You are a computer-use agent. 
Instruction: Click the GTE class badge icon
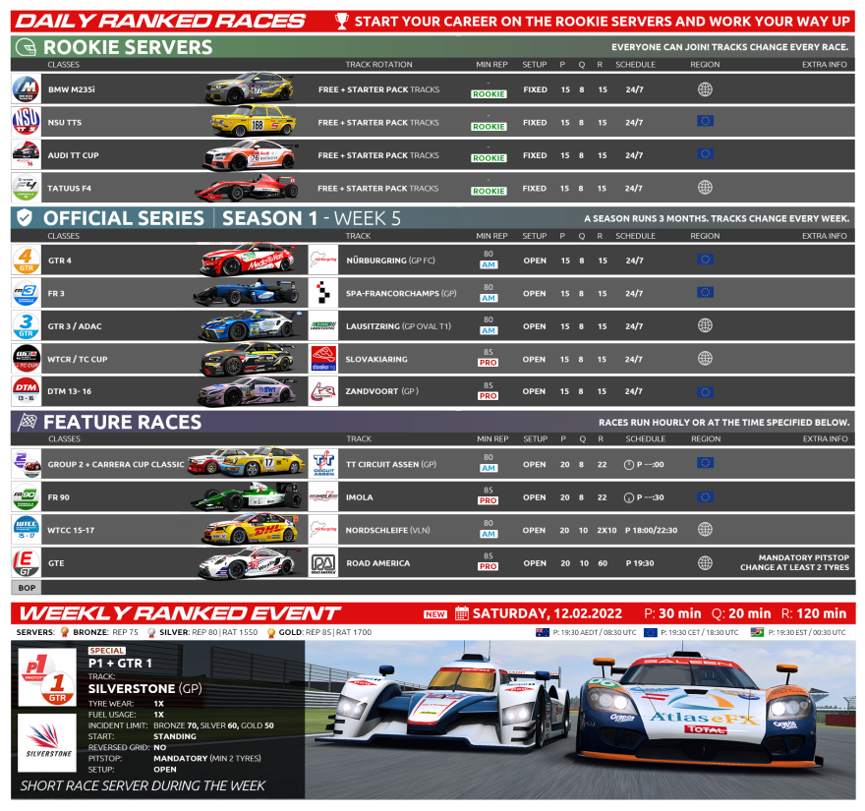point(26,563)
